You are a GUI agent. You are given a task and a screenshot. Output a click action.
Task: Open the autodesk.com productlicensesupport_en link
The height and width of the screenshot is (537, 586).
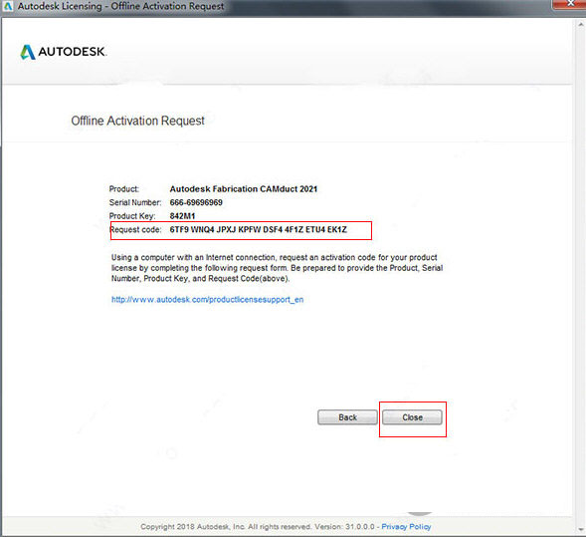207,299
